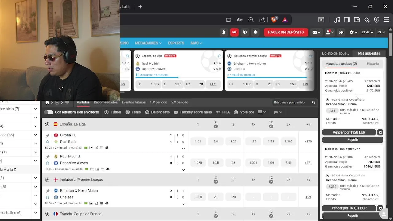Open the +379 more markets link
Screen dimensions: 393x221
tap(308, 142)
